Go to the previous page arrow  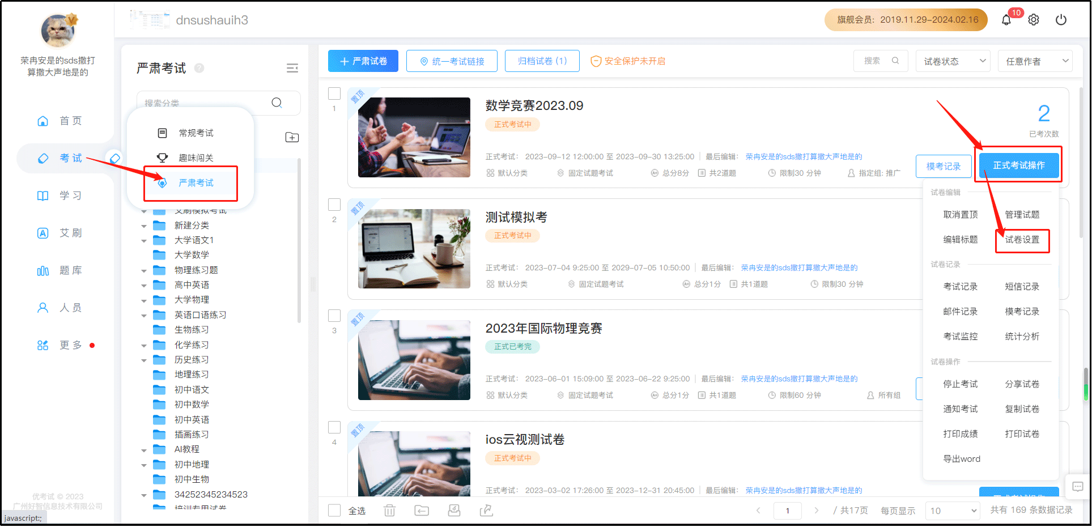point(758,511)
